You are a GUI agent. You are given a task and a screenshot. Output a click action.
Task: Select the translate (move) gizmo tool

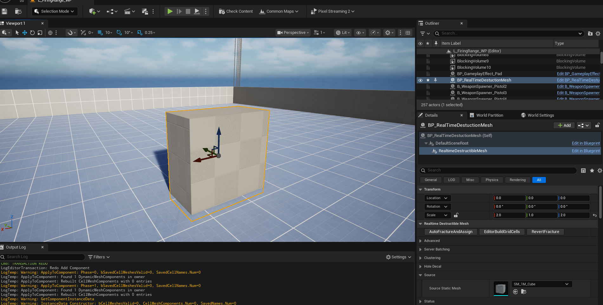(24, 33)
